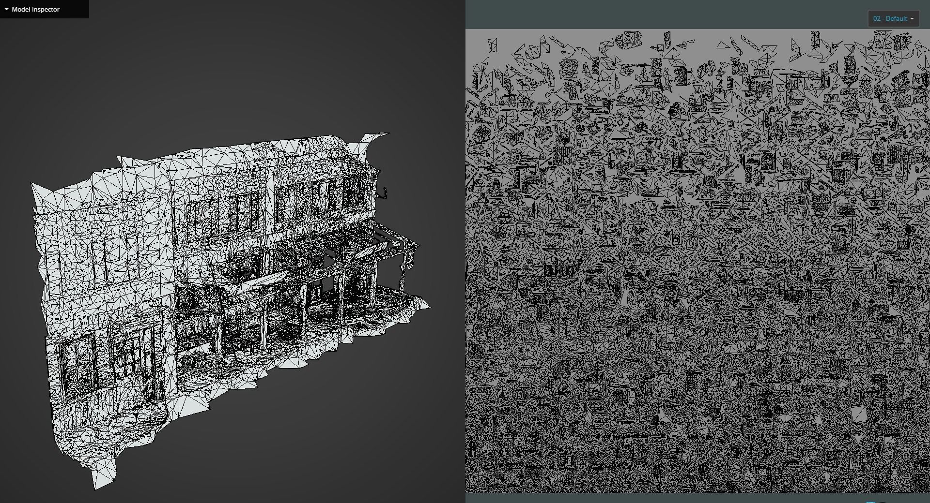Click the UV layout wireframe map
Image resolution: width=930 pixels, height=503 pixels.
pos(697,261)
